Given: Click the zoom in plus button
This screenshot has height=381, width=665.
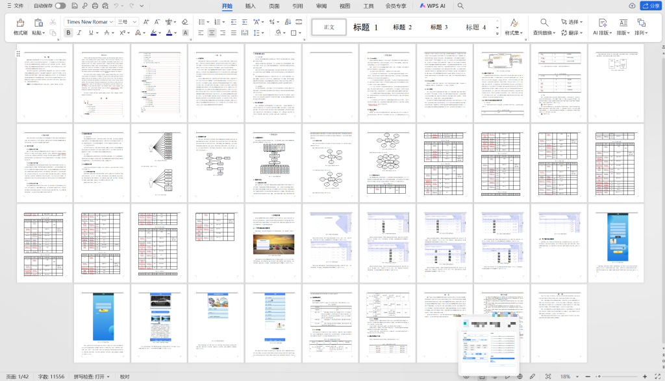Looking at the screenshot, I should [x=645, y=376].
